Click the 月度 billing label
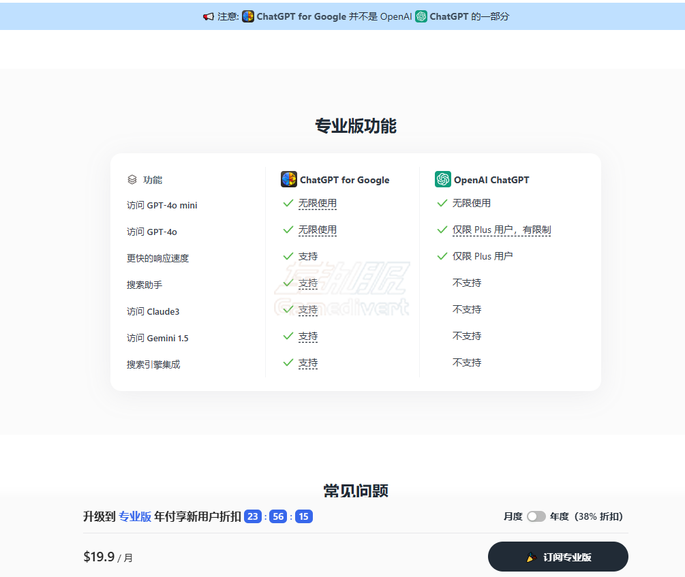 pos(513,516)
